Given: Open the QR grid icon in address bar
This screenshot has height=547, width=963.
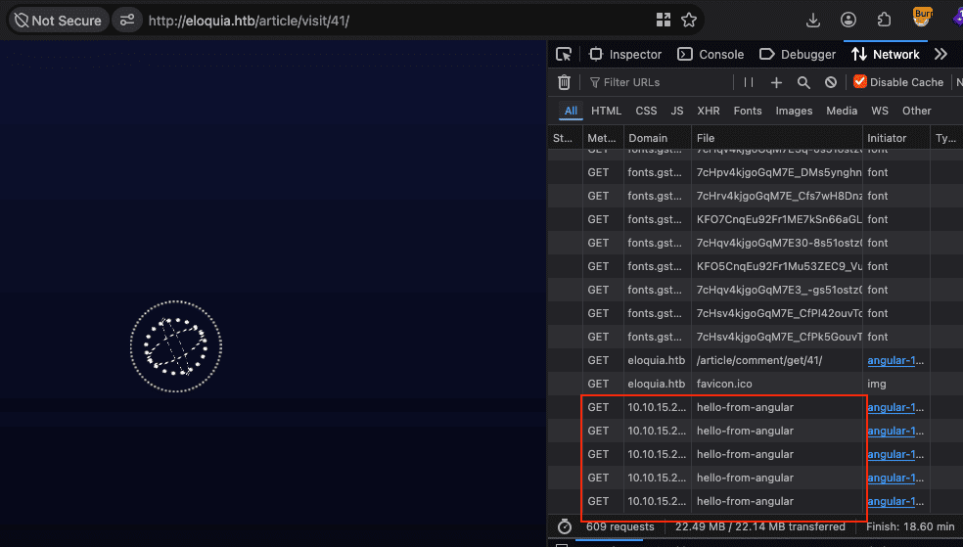Looking at the screenshot, I should tap(664, 21).
